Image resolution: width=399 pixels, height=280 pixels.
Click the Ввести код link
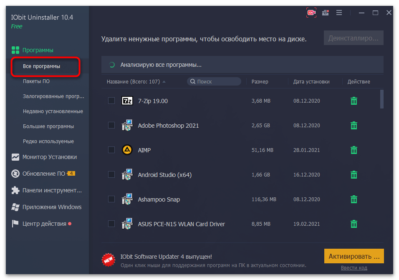(x=354, y=268)
